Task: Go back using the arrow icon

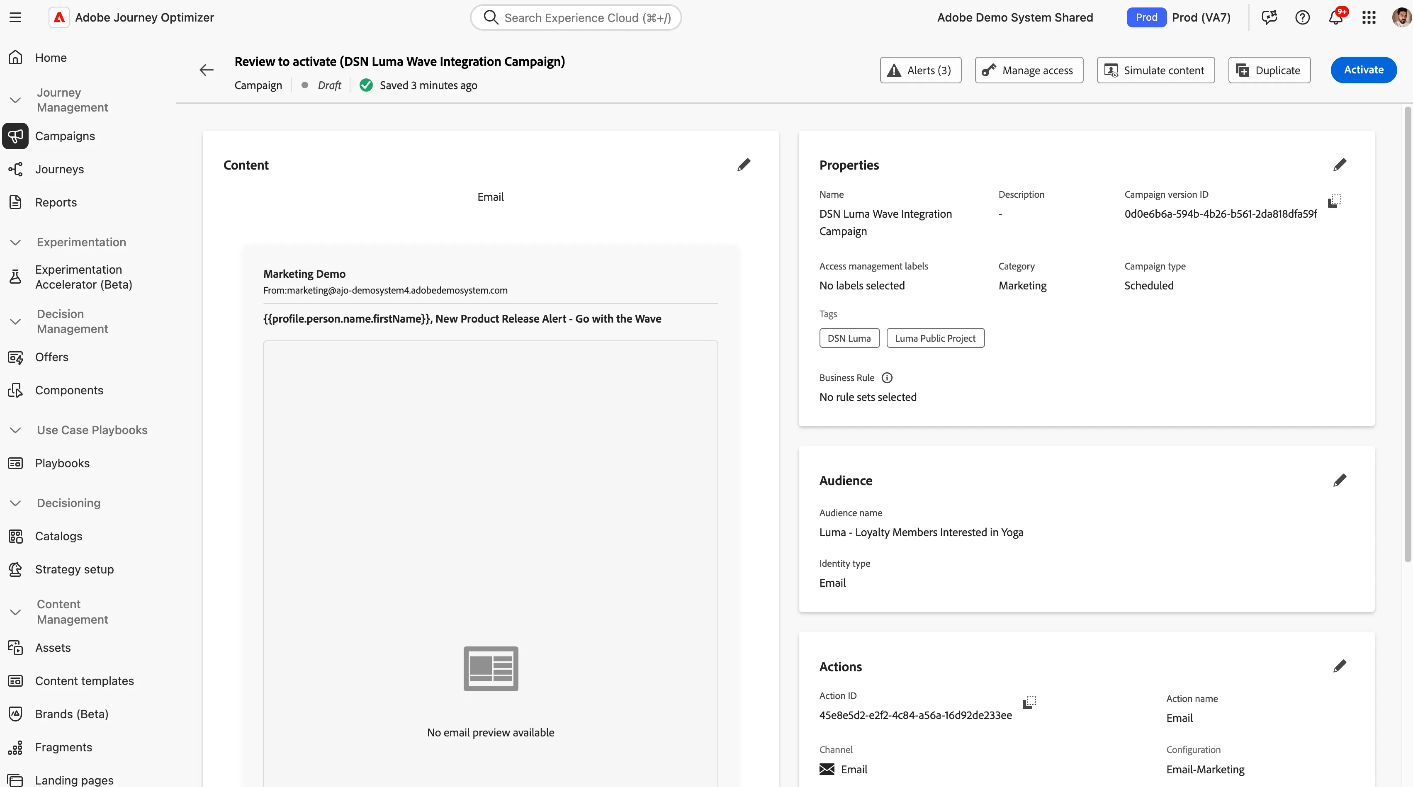Action: [x=206, y=70]
